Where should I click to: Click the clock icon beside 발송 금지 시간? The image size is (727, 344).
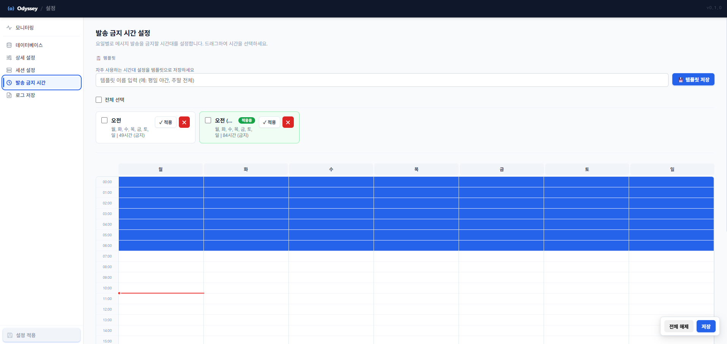pos(9,83)
